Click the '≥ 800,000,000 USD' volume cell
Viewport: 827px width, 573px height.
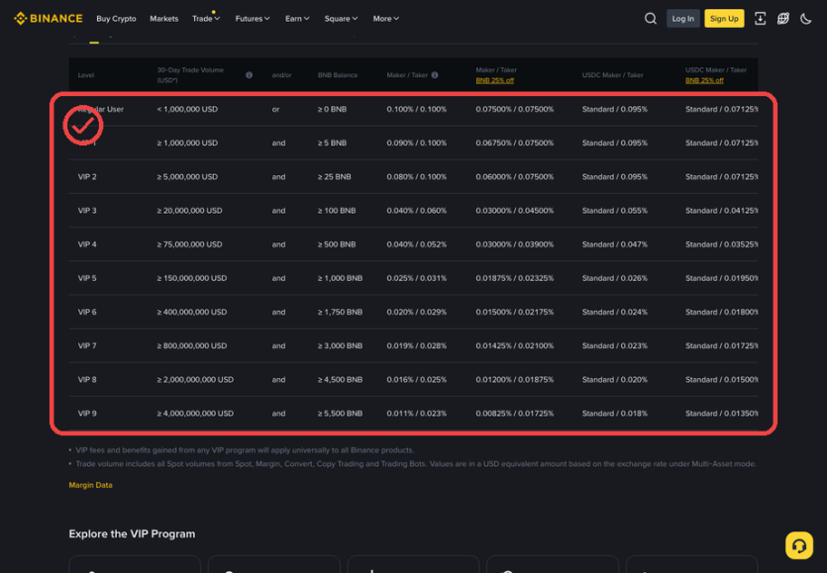pyautogui.click(x=192, y=345)
